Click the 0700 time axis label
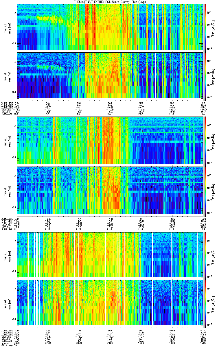 tap(48, 343)
